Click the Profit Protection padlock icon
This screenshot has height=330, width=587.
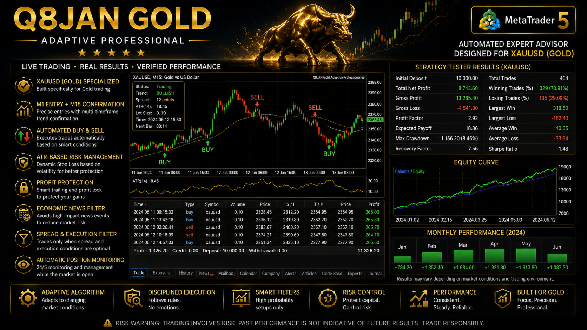[x=24, y=188]
